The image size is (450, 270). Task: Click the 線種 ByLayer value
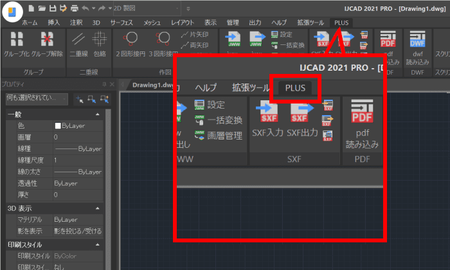tap(78, 148)
